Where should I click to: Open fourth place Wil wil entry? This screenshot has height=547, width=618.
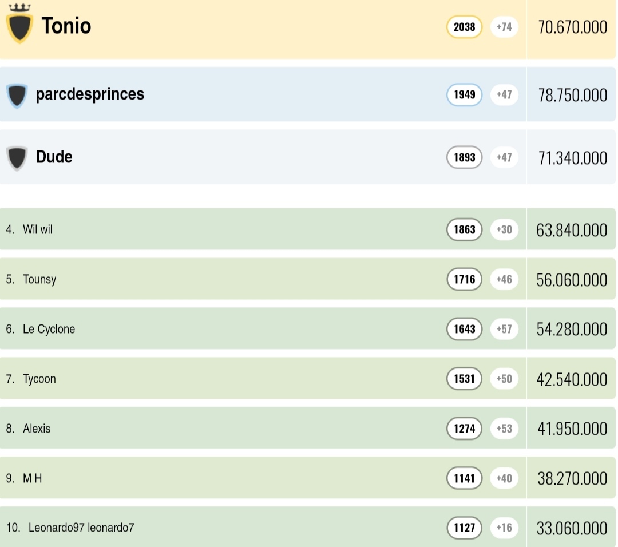[x=38, y=229]
